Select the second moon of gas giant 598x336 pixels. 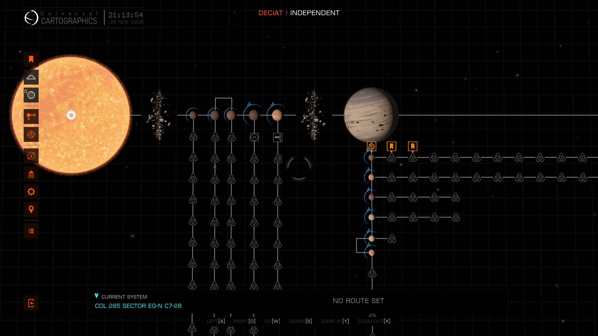pyautogui.click(x=371, y=177)
